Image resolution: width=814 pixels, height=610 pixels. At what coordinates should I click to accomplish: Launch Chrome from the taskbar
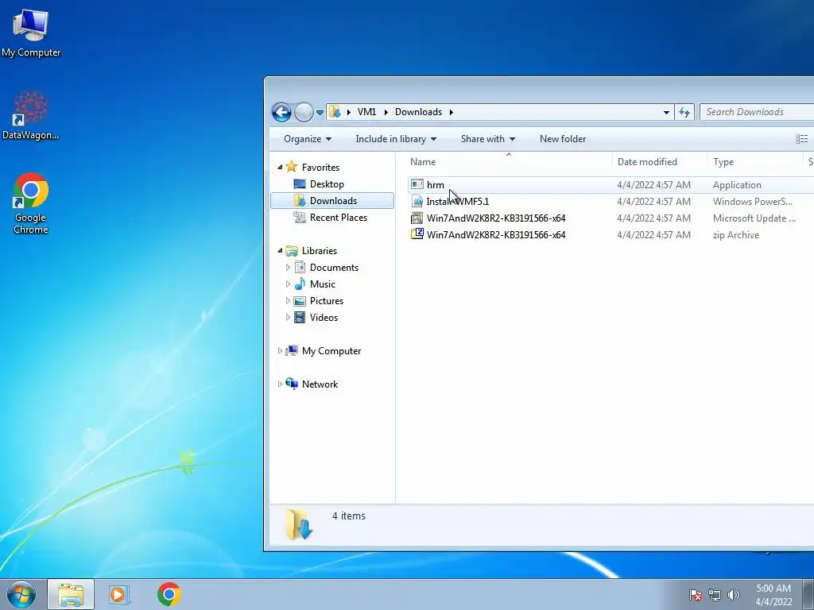pyautogui.click(x=169, y=594)
